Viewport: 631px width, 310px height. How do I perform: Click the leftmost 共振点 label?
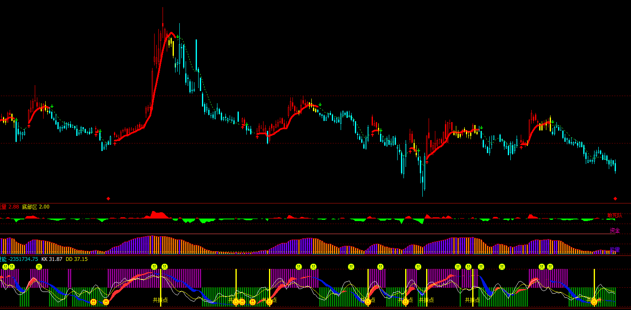point(160,300)
